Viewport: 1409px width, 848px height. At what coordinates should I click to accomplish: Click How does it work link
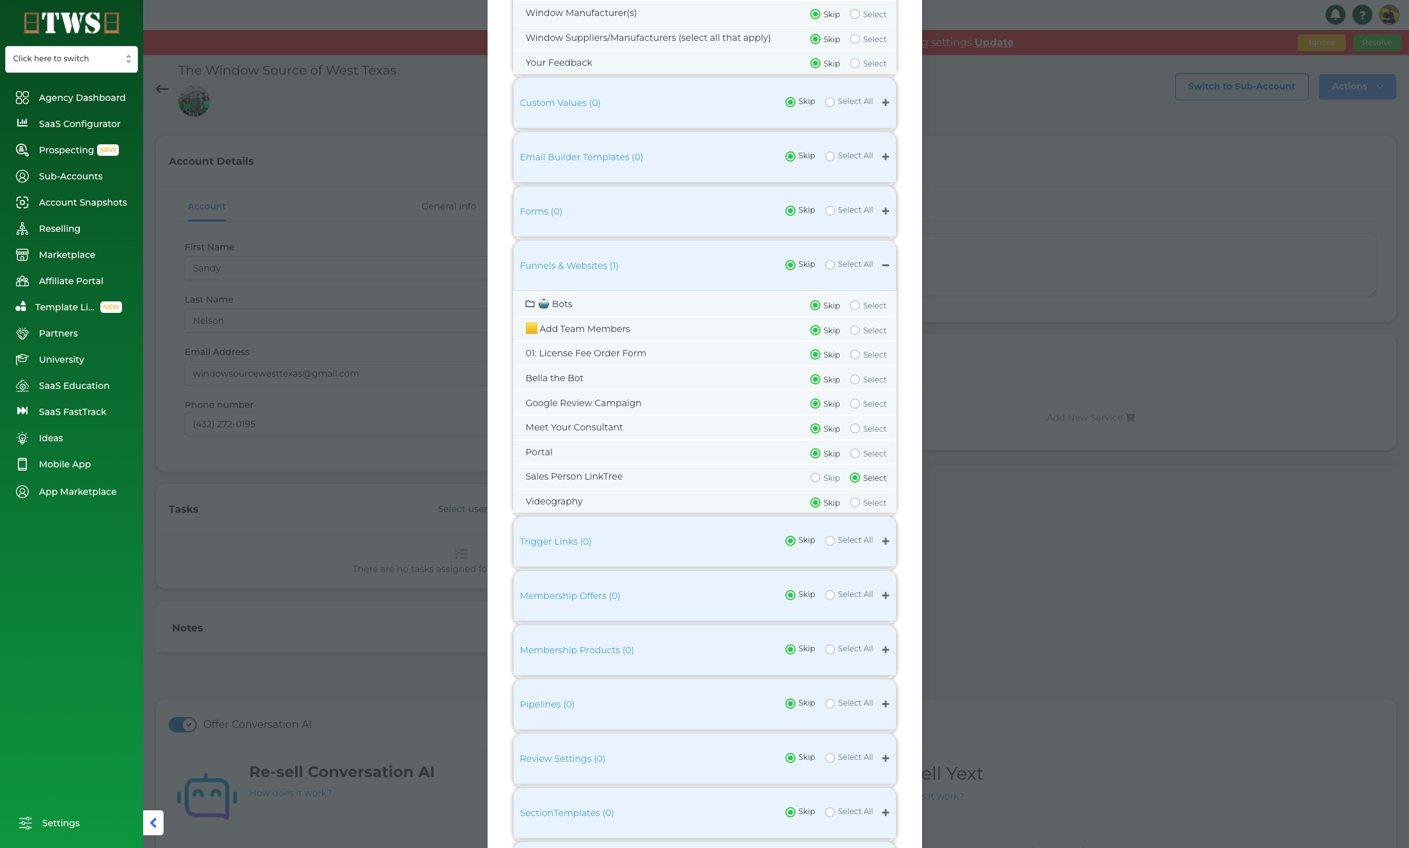290,793
